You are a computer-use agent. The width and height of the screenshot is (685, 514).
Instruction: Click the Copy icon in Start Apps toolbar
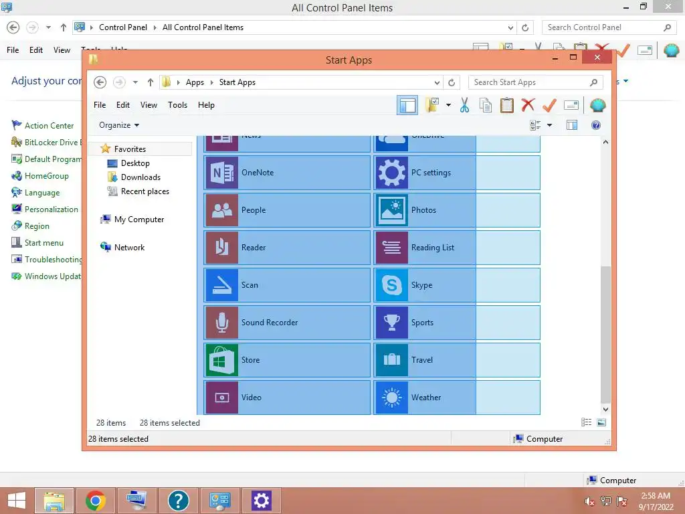point(486,105)
